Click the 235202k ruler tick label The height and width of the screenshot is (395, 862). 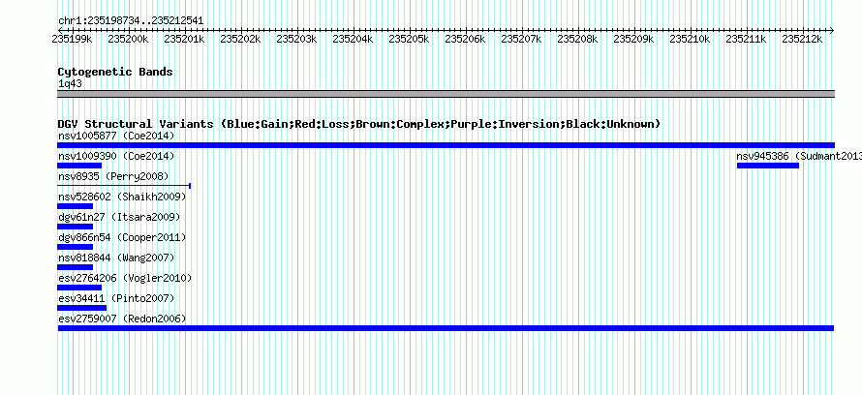pos(240,39)
